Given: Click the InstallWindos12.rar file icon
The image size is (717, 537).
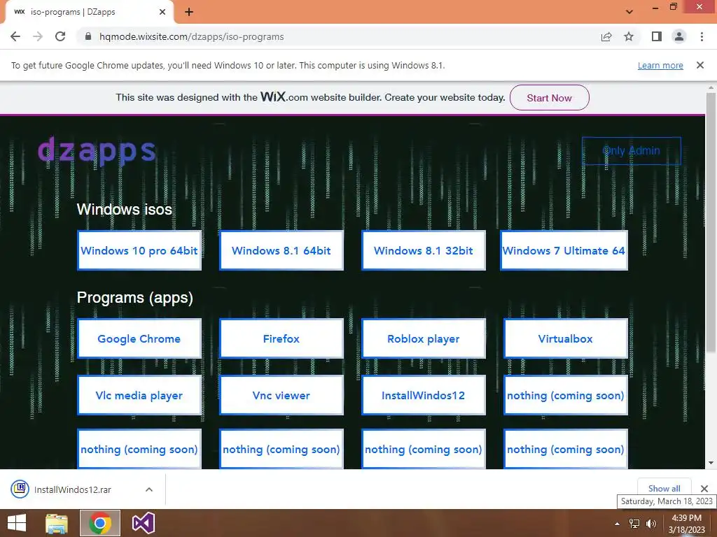Looking at the screenshot, I should pyautogui.click(x=20, y=489).
